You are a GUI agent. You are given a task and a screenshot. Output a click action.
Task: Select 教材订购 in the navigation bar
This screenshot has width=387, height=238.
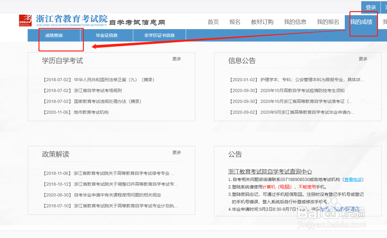262,22
